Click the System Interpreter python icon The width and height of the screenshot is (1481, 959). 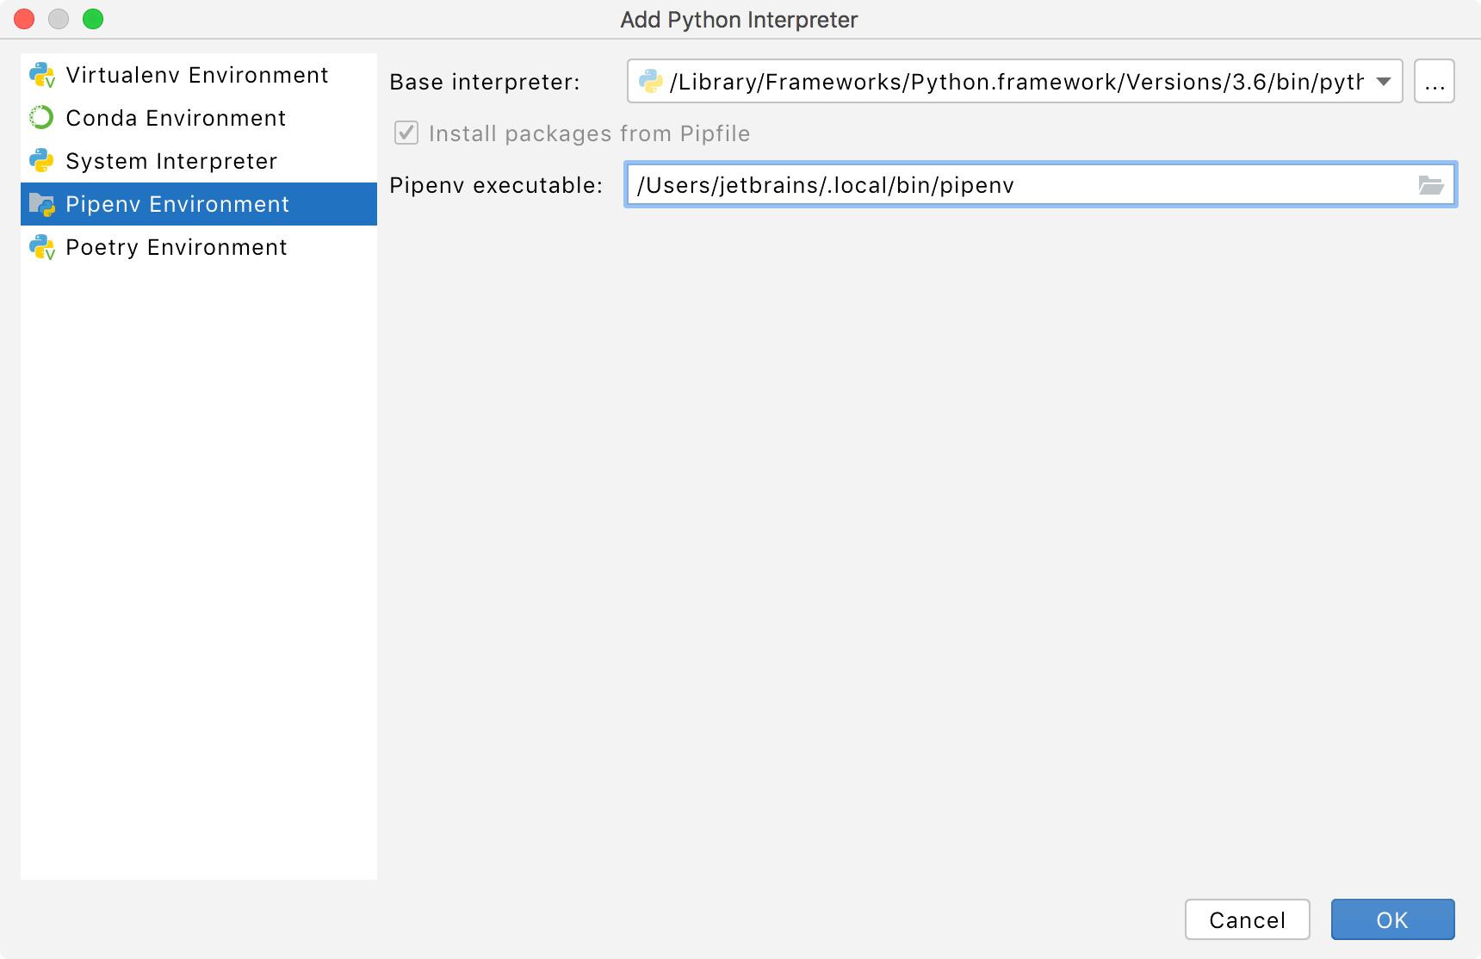pos(41,161)
